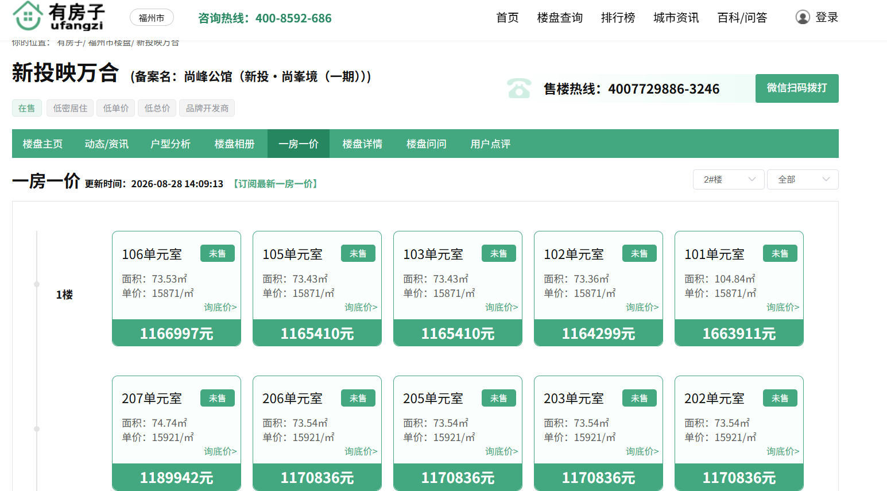The height and width of the screenshot is (491, 887).
Task: Click the 低密居住 tag
Action: [x=70, y=108]
